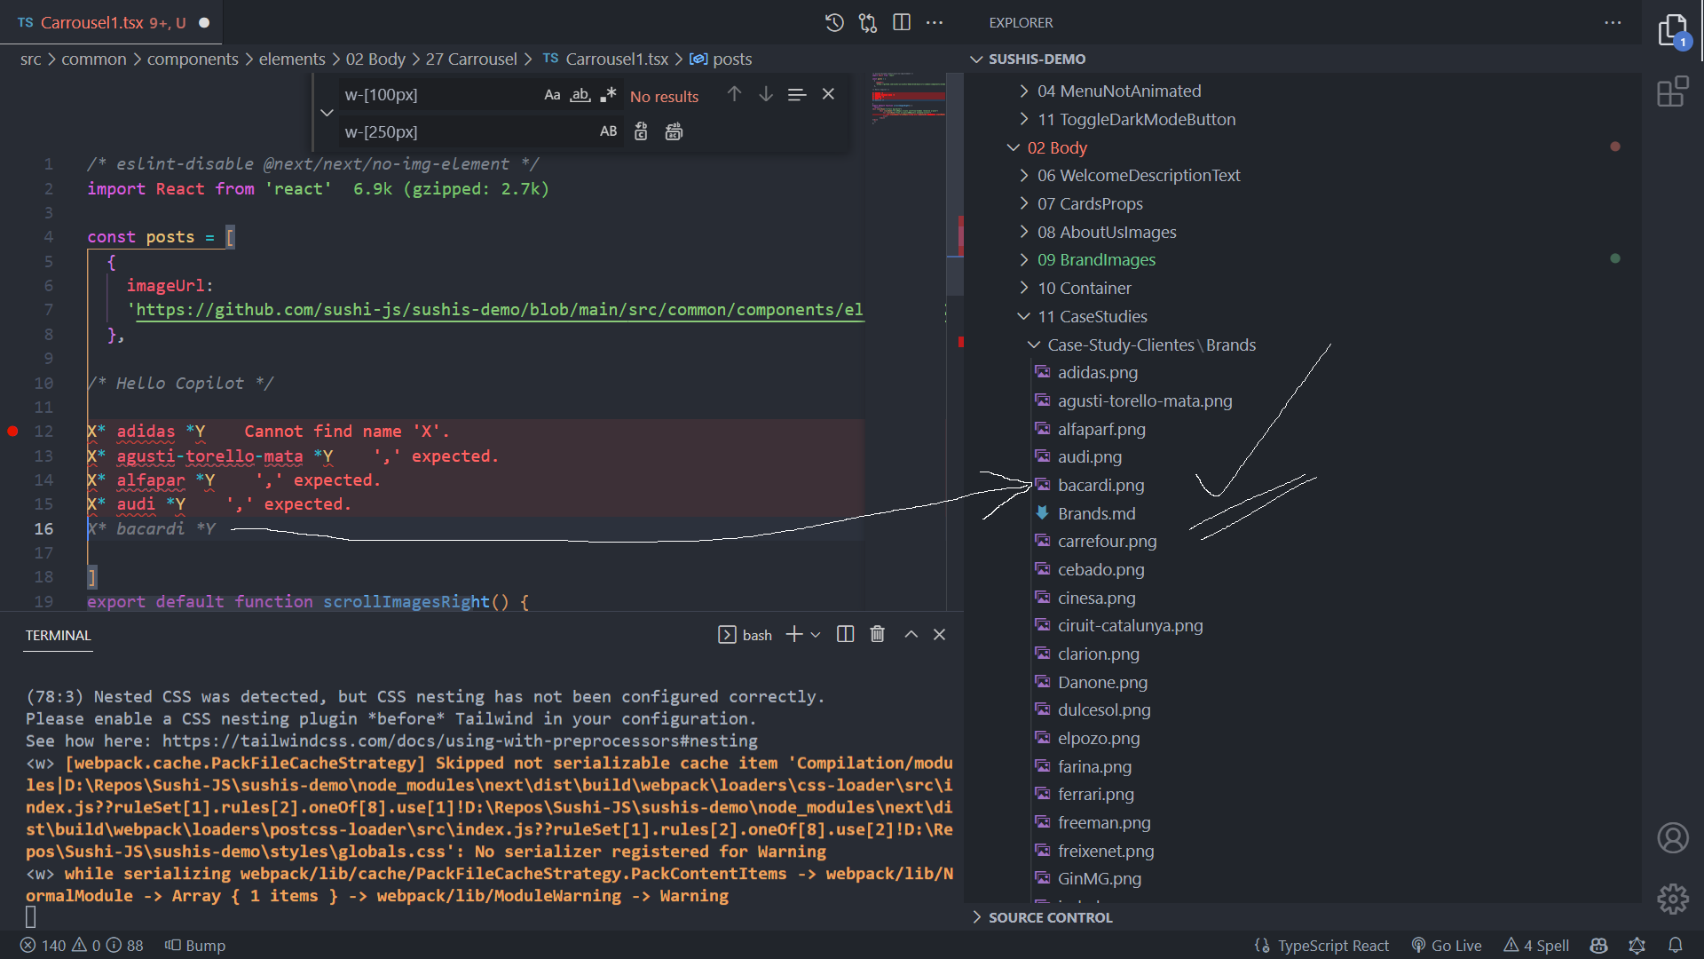Click the 'components' breadcrumb segment
This screenshot has width=1704, height=959.
[x=193, y=59]
